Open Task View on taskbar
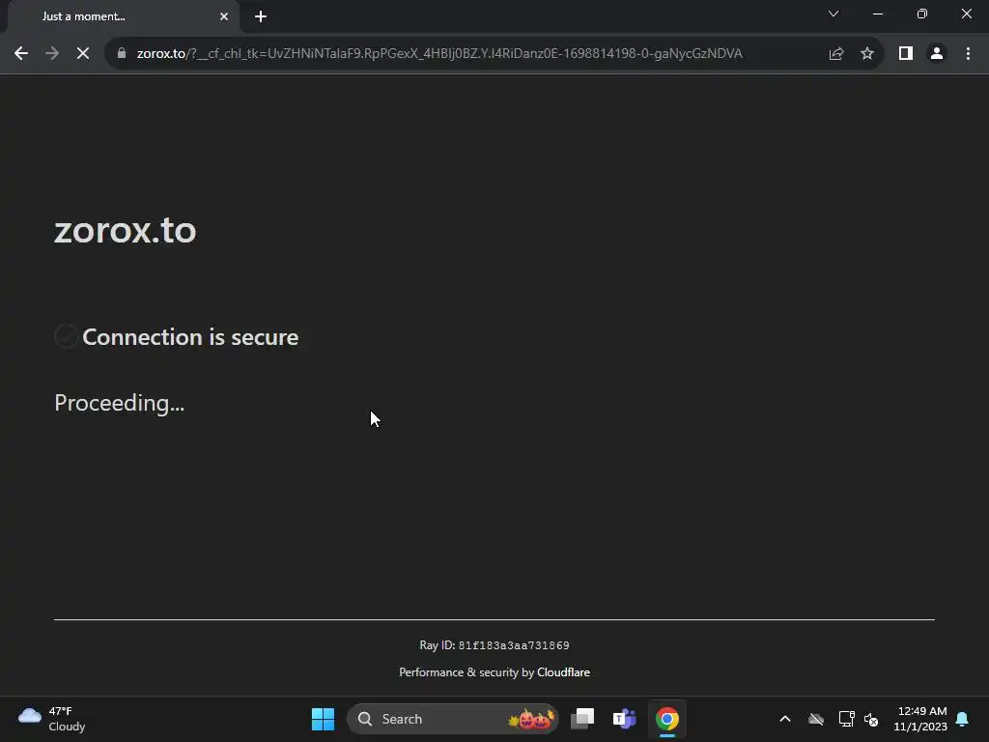This screenshot has width=989, height=742. point(582,719)
